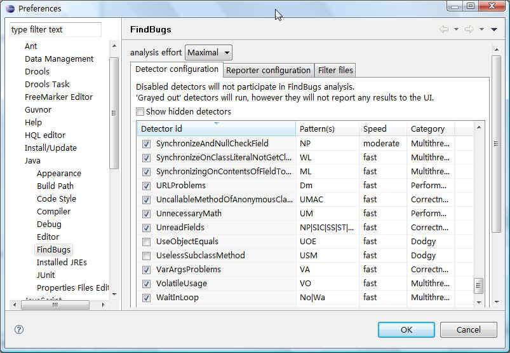Click tree panel scroll down arrow

coord(114,294)
